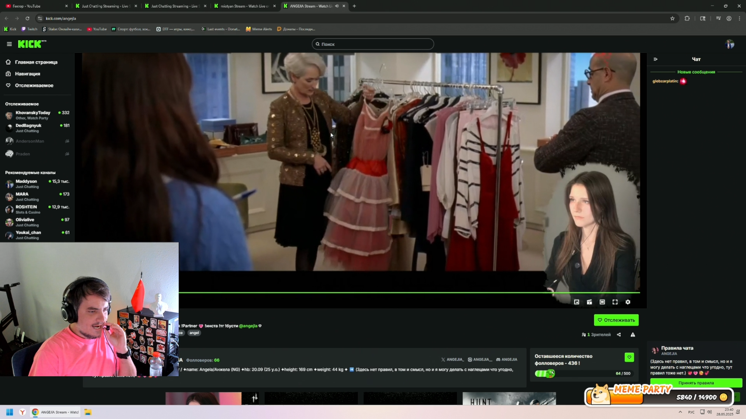Open Yandex browser in taskbar
The height and width of the screenshot is (419, 746).
(23, 412)
